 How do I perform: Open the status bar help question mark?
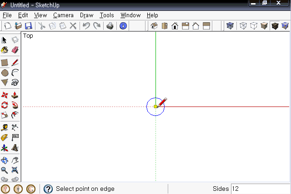(48, 189)
